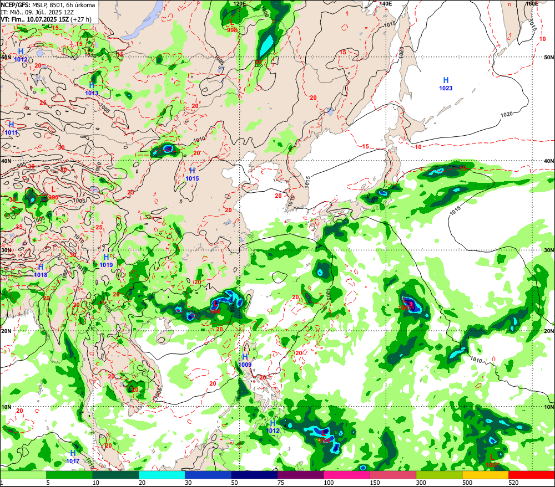555x487 pixels.
Task: Select the olive green 300–500 legend swatch
Action: [x=439, y=475]
